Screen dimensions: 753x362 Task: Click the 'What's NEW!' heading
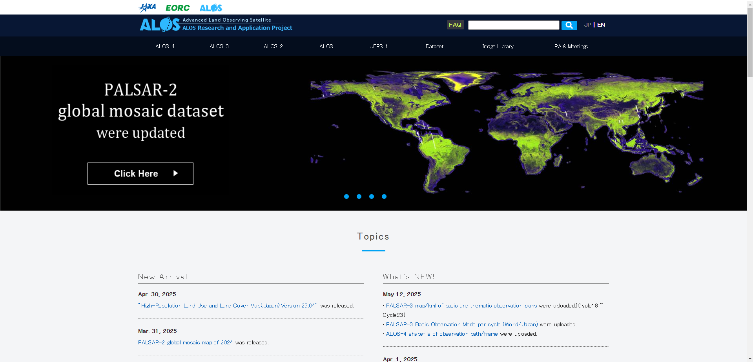(408, 277)
